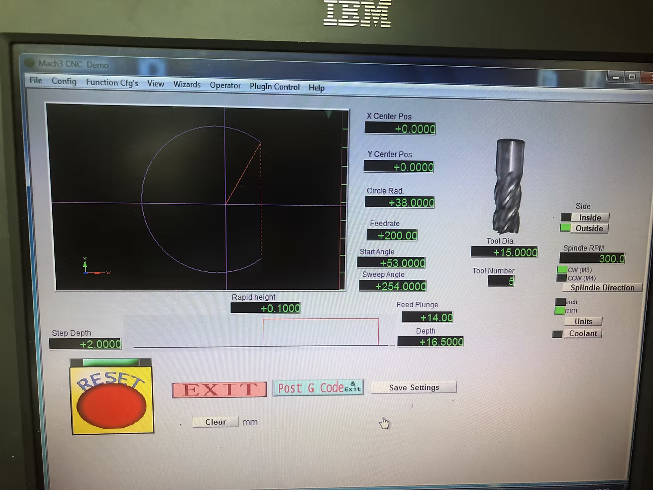Select the Inside side button

(x=590, y=218)
